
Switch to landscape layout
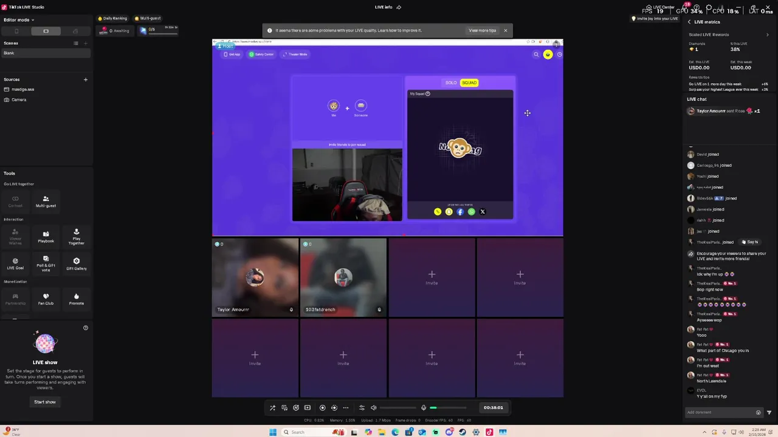pos(46,31)
